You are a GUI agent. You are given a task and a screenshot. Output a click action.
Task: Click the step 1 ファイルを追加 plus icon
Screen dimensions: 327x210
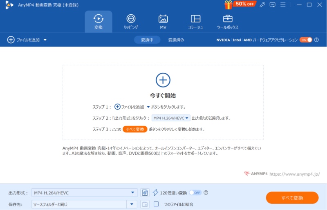[117, 107]
